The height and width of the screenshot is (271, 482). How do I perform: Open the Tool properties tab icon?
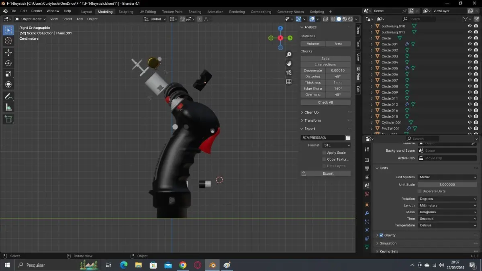point(367,149)
